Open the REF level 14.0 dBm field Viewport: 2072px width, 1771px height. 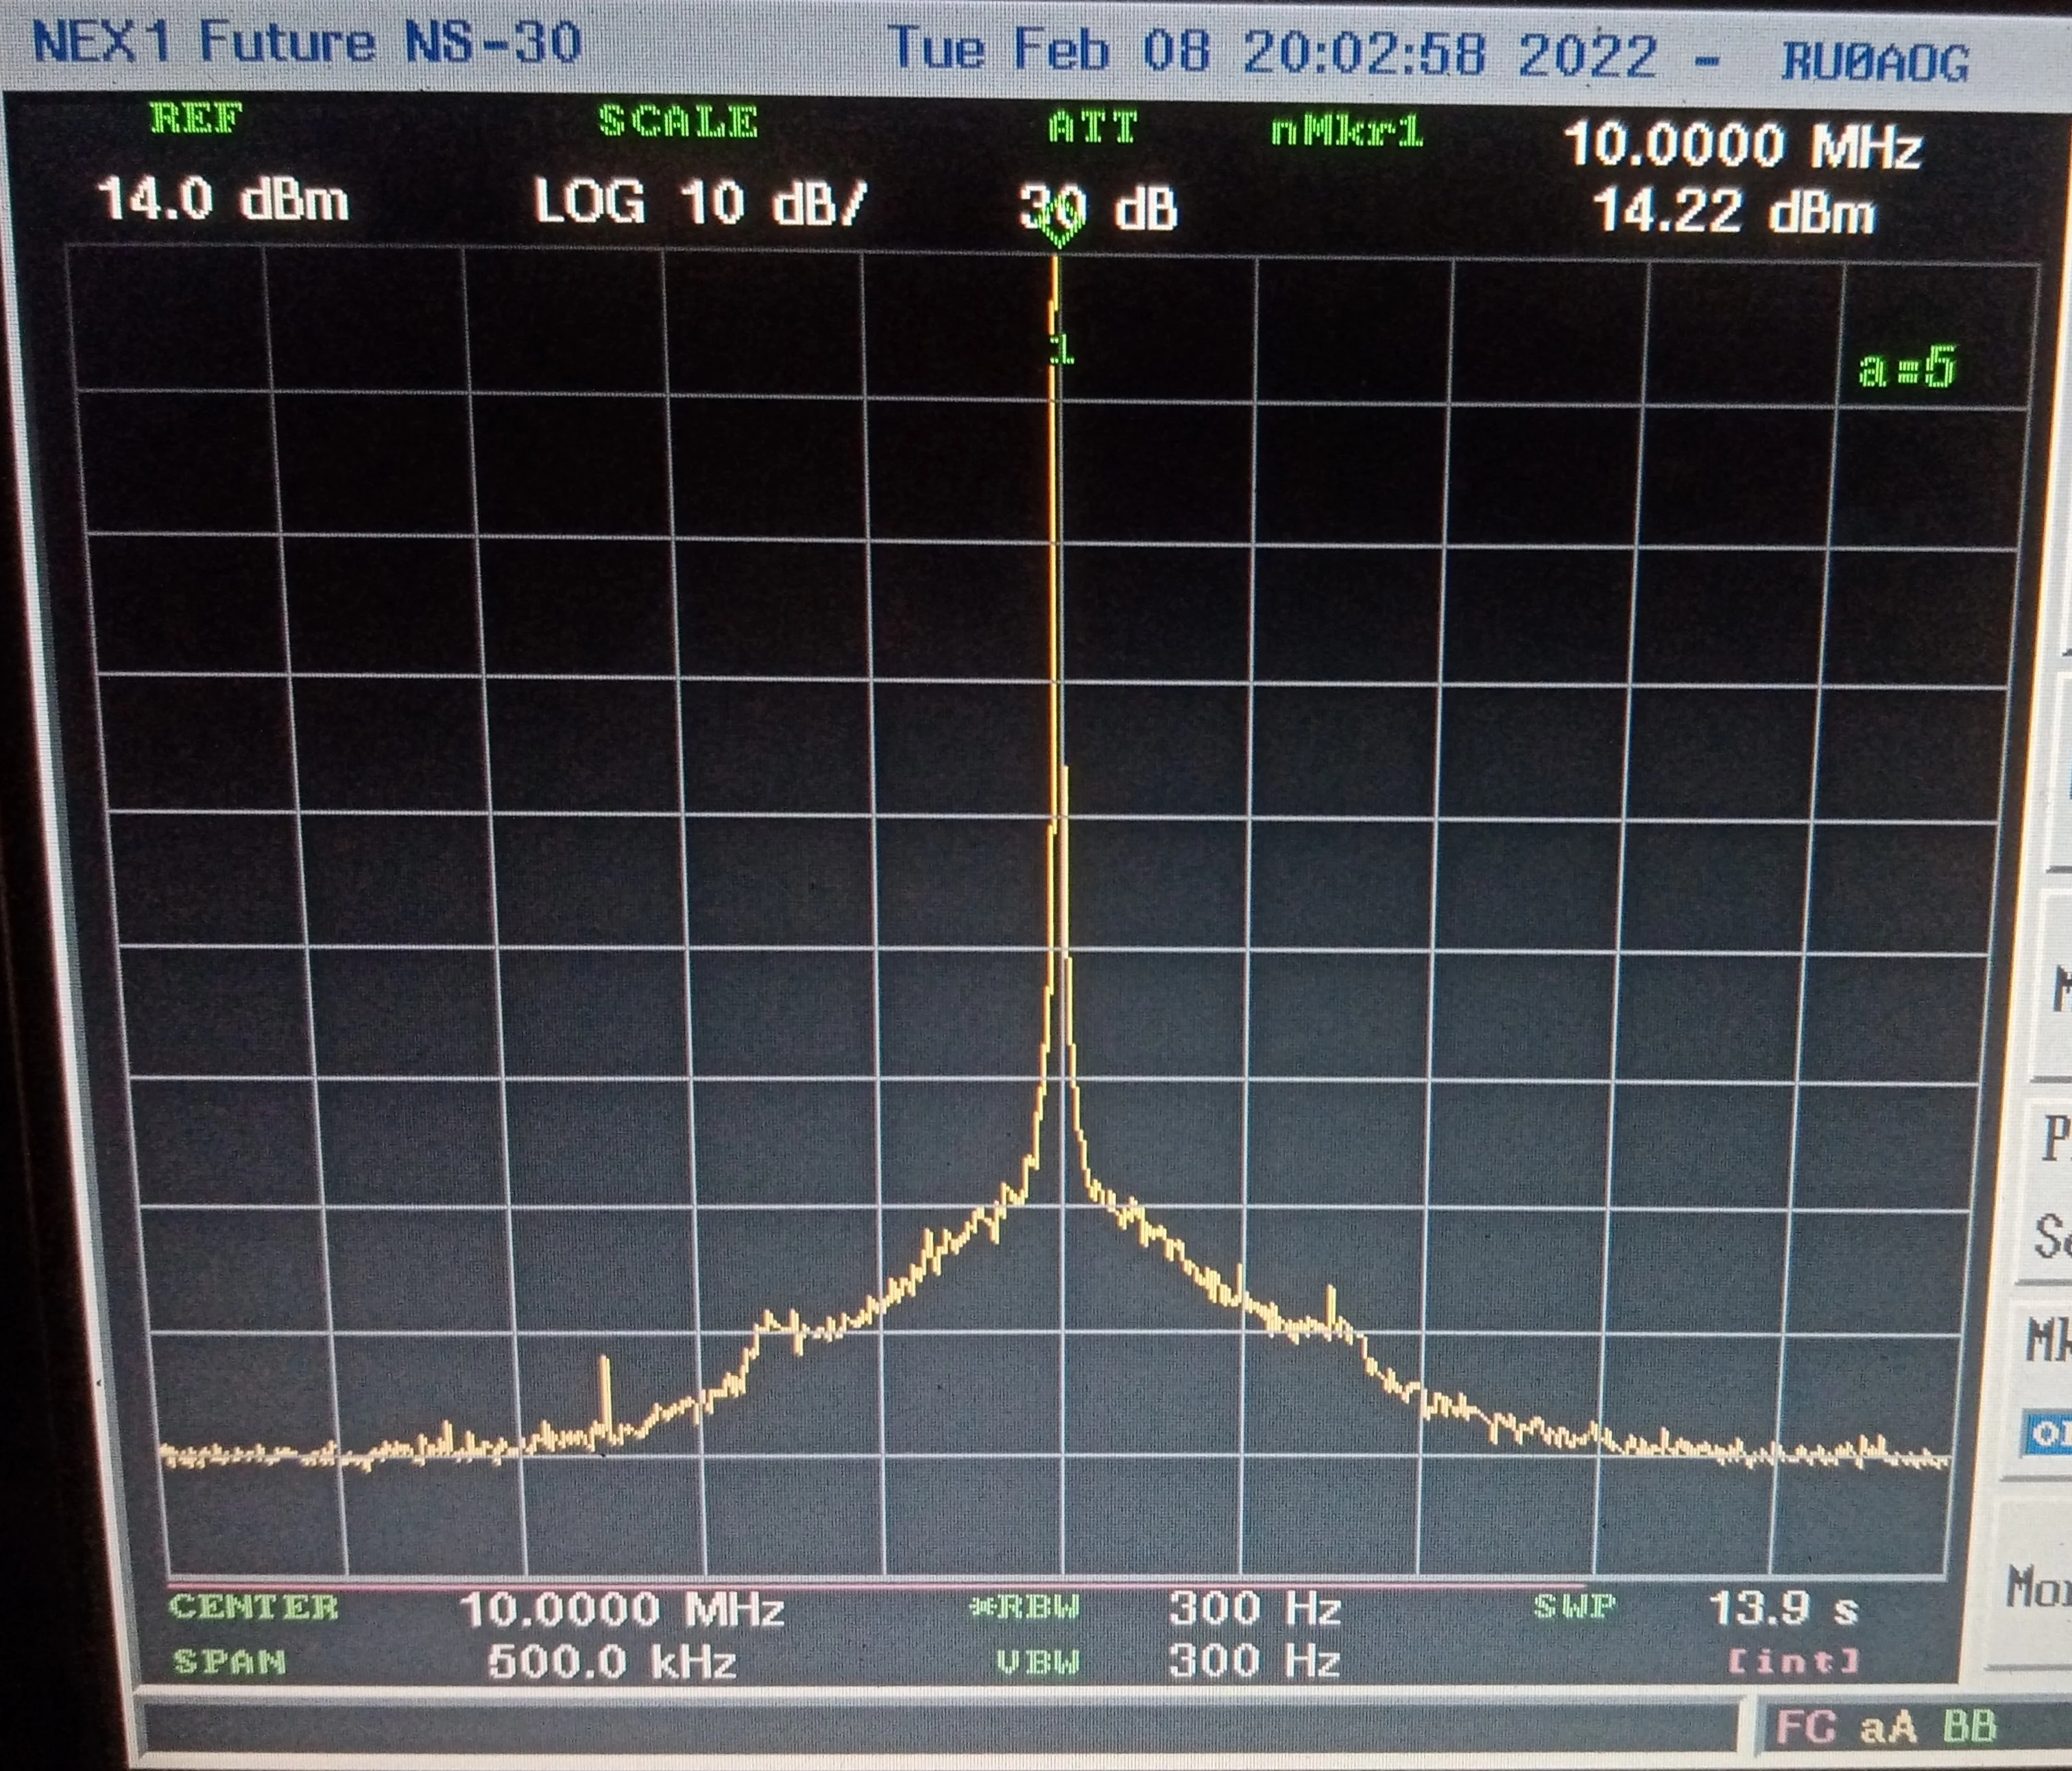pyautogui.click(x=223, y=199)
